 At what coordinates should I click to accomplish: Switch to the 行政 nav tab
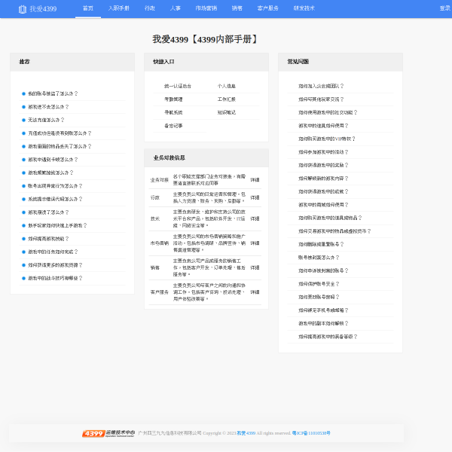click(x=150, y=8)
